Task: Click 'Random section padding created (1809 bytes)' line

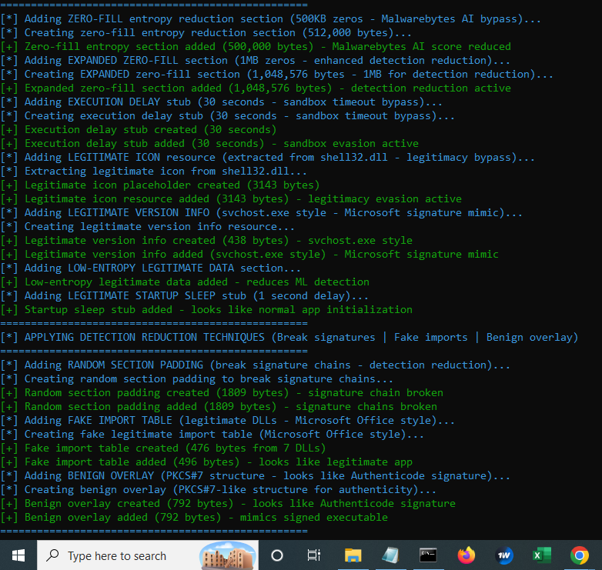Action: [x=222, y=392]
